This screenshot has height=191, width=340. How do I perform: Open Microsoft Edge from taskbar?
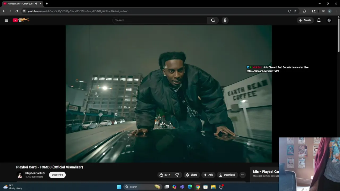tap(190, 187)
